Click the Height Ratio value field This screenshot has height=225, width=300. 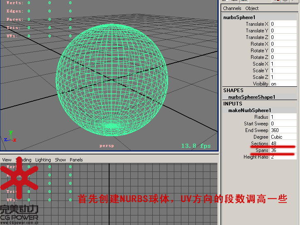point(283,157)
